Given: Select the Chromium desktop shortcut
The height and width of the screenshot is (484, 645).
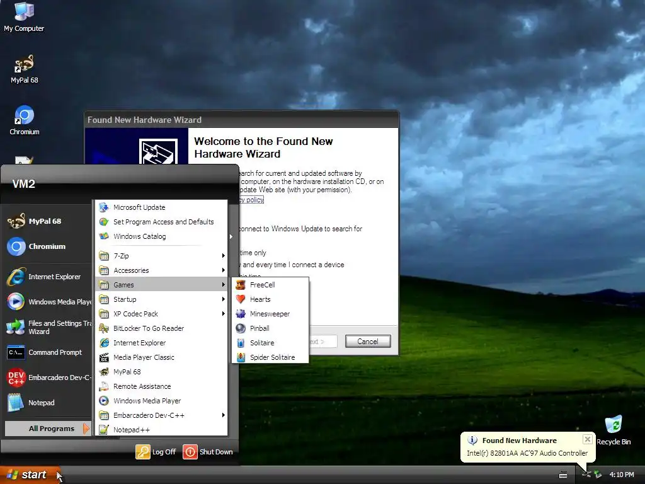Looking at the screenshot, I should pos(25,120).
